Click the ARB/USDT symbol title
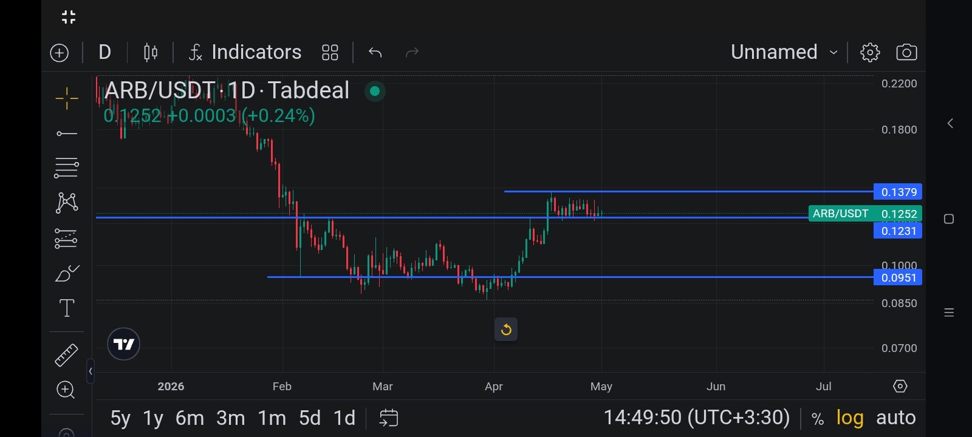 (x=227, y=90)
